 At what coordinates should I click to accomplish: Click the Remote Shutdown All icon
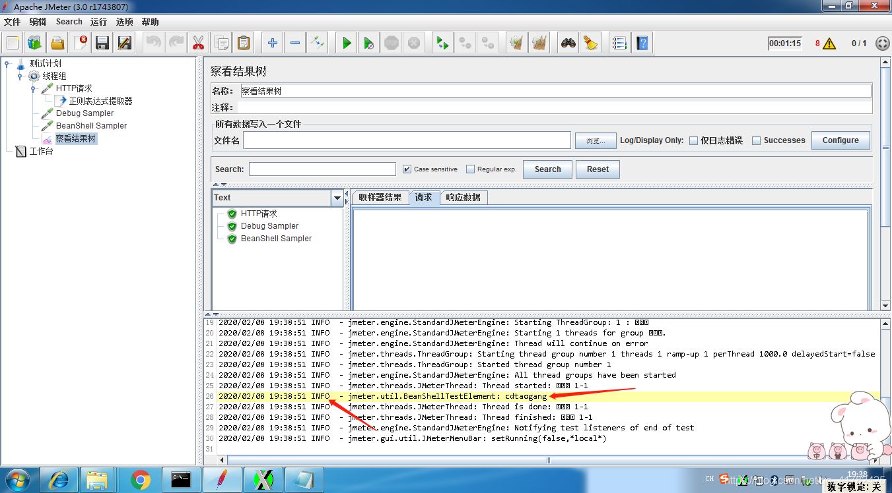(487, 43)
